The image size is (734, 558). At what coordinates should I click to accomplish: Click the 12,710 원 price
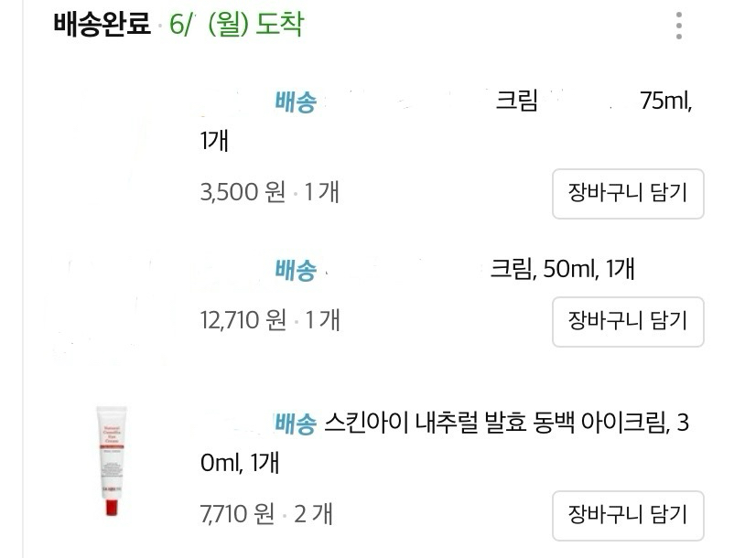243,321
